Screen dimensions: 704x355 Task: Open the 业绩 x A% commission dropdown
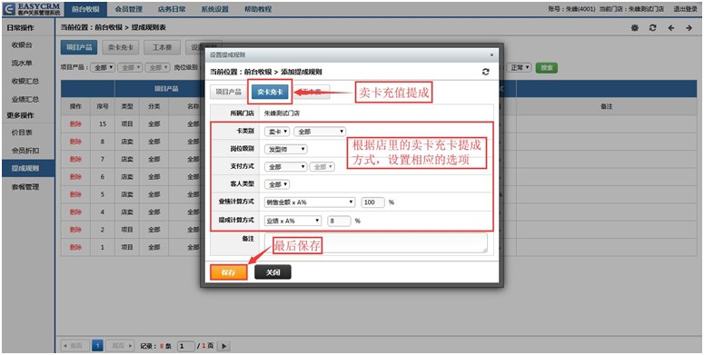coord(293,221)
